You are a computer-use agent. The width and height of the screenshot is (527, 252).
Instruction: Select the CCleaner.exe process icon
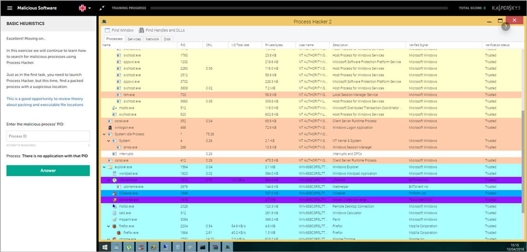(x=115, y=194)
